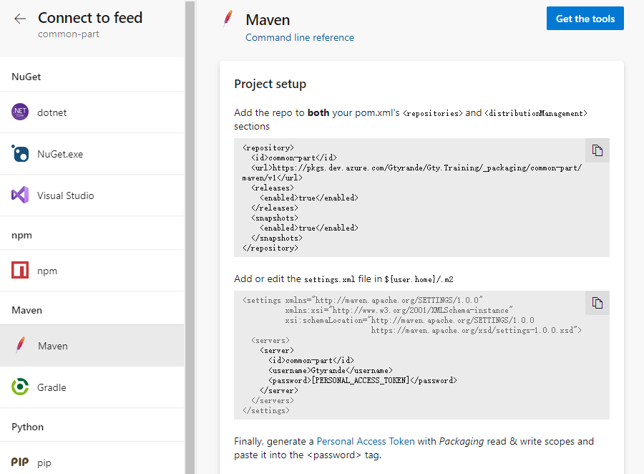Viewport: 644px width, 474px height.
Task: Click the Maven feather icon in sidebar
Action: click(20, 346)
